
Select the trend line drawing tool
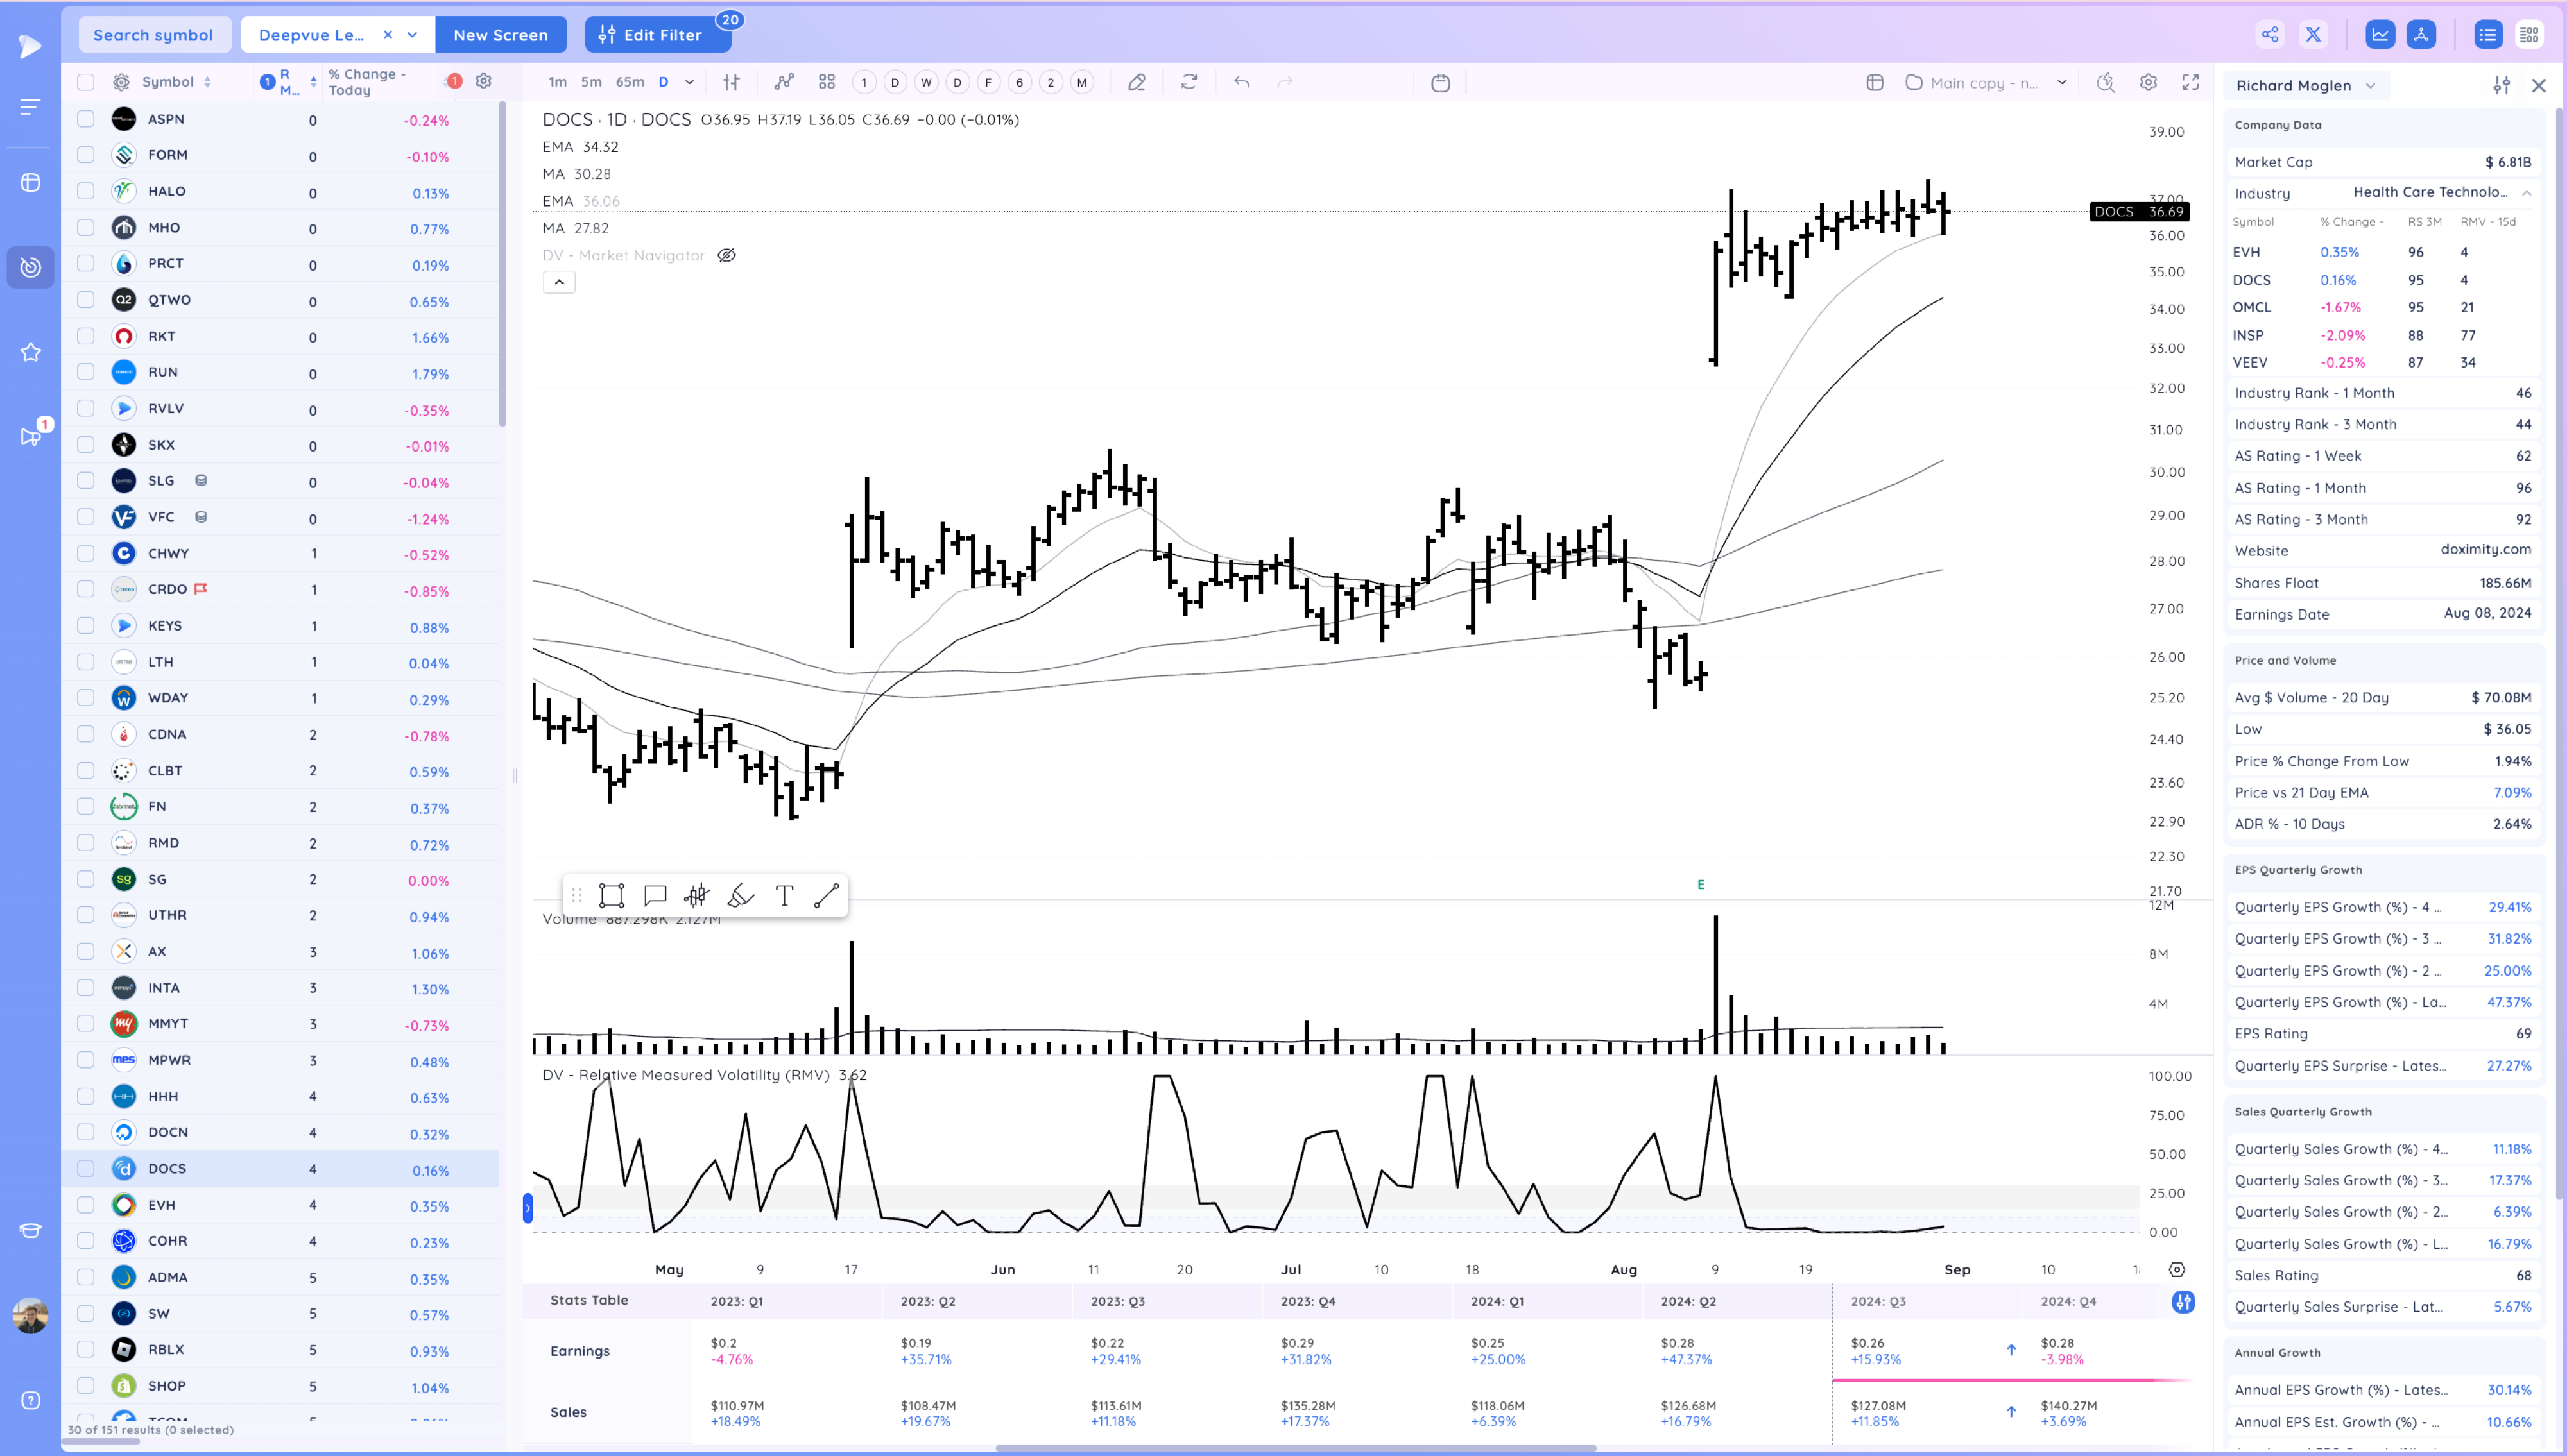pos(827,895)
